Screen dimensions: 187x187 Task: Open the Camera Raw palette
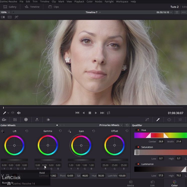pos(4,120)
